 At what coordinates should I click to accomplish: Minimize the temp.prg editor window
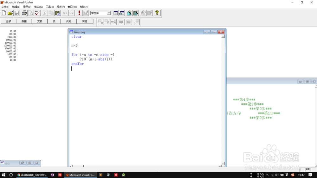[207, 32]
